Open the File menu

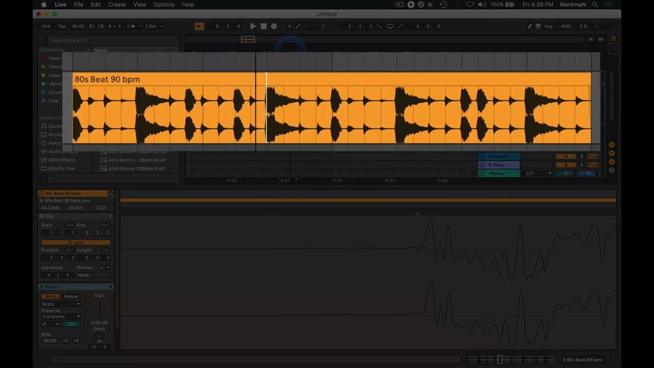point(78,5)
